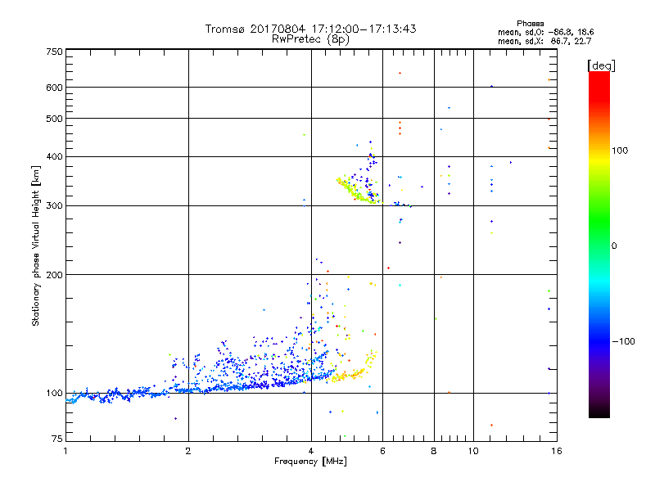The width and height of the screenshot is (655, 491).
Task: Click the y-axis tick label '300'
Action: coord(54,206)
